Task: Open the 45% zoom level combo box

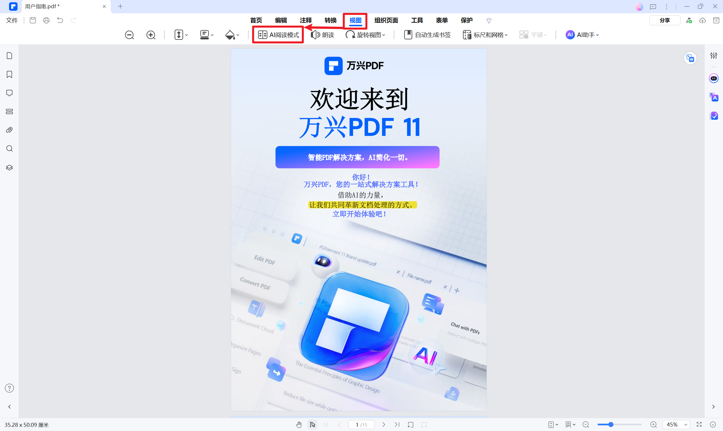Action: tap(676, 425)
